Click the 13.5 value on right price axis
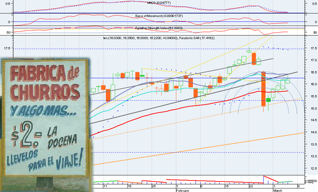The width and height of the screenshot is (318, 192). click(x=314, y=144)
